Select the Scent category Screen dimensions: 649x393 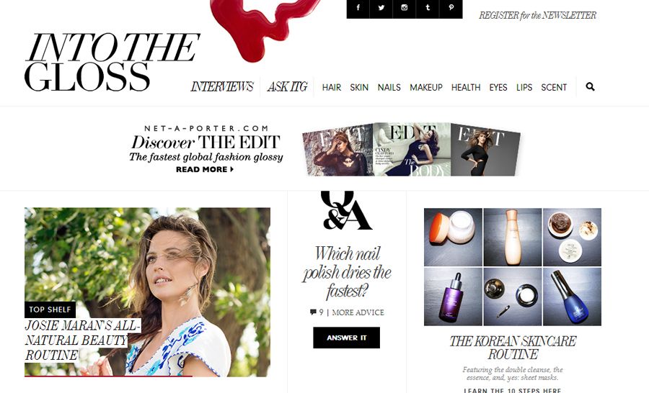554,88
